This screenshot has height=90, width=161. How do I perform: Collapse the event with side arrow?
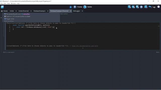pos(1,18)
